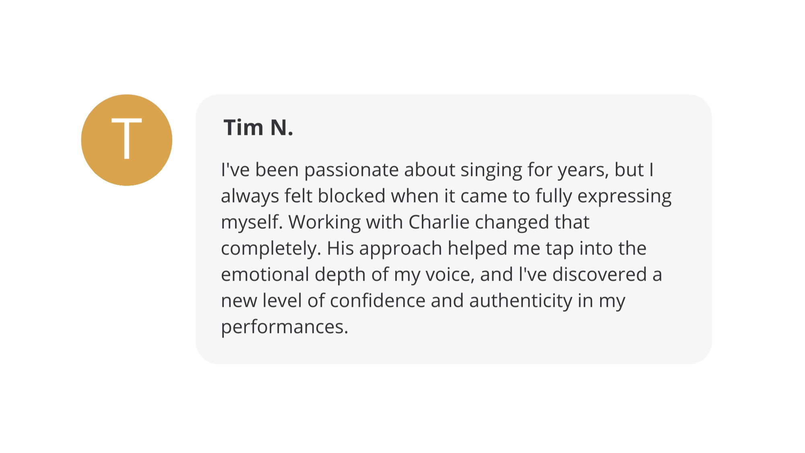Click the word "expressing" in the review
This screenshot has width=805, height=453.
pos(624,196)
